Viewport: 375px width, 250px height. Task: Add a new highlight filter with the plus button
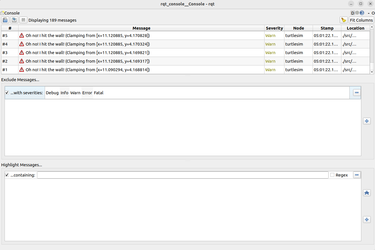(367, 220)
